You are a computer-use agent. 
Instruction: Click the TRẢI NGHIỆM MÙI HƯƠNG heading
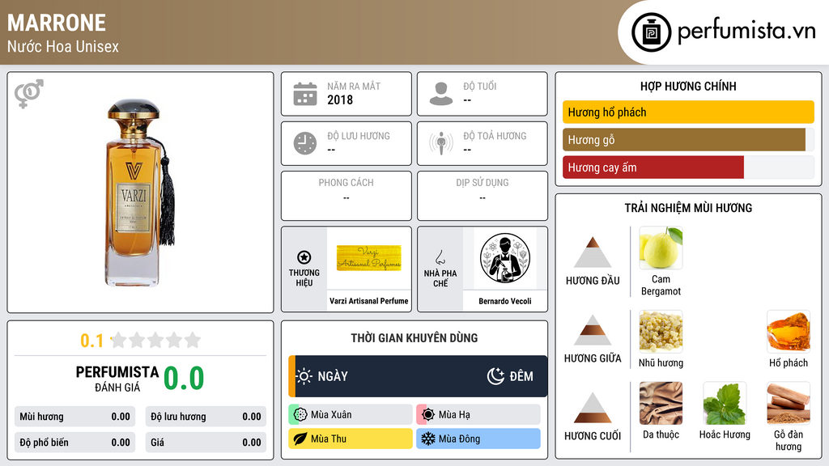(x=688, y=208)
